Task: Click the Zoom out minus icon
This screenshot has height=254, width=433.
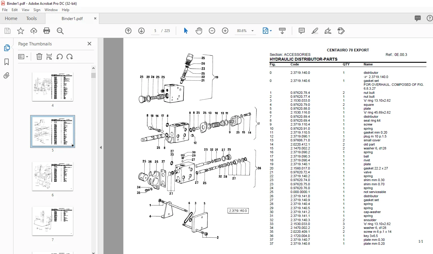Action: [x=212, y=31]
